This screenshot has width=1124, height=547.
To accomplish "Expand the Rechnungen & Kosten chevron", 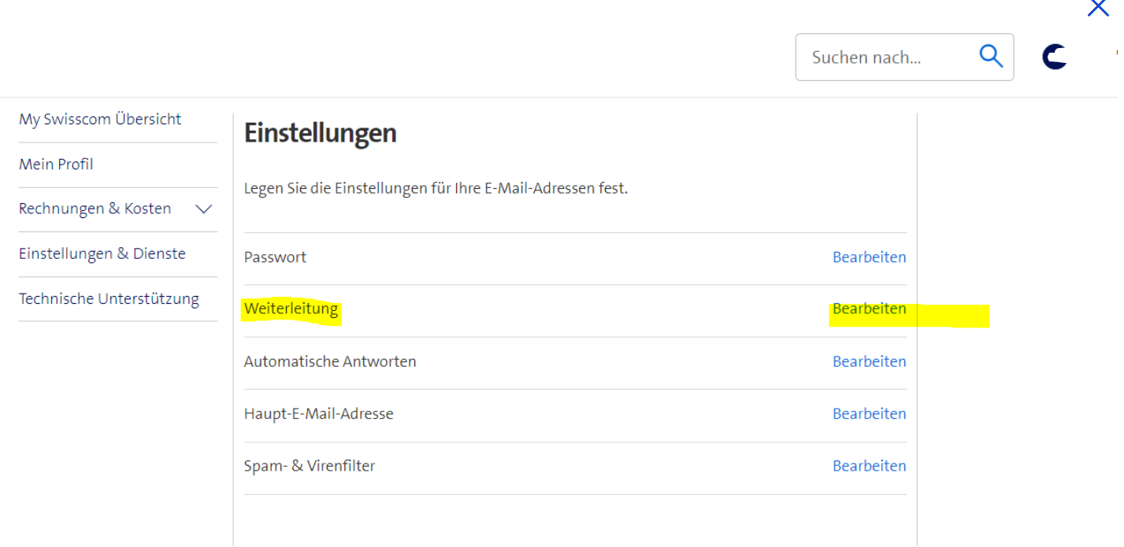I will pos(204,209).
